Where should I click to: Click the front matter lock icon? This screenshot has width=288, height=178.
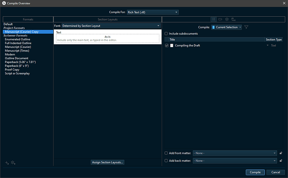[281, 153]
